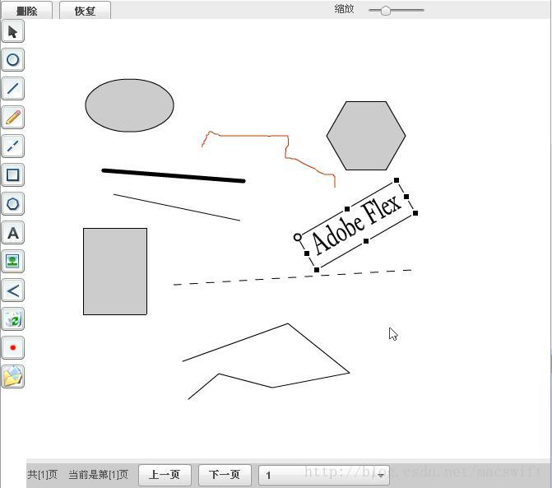The height and width of the screenshot is (488, 552).
Task: Select the circle/ellipse drawing tool
Action: tap(13, 60)
